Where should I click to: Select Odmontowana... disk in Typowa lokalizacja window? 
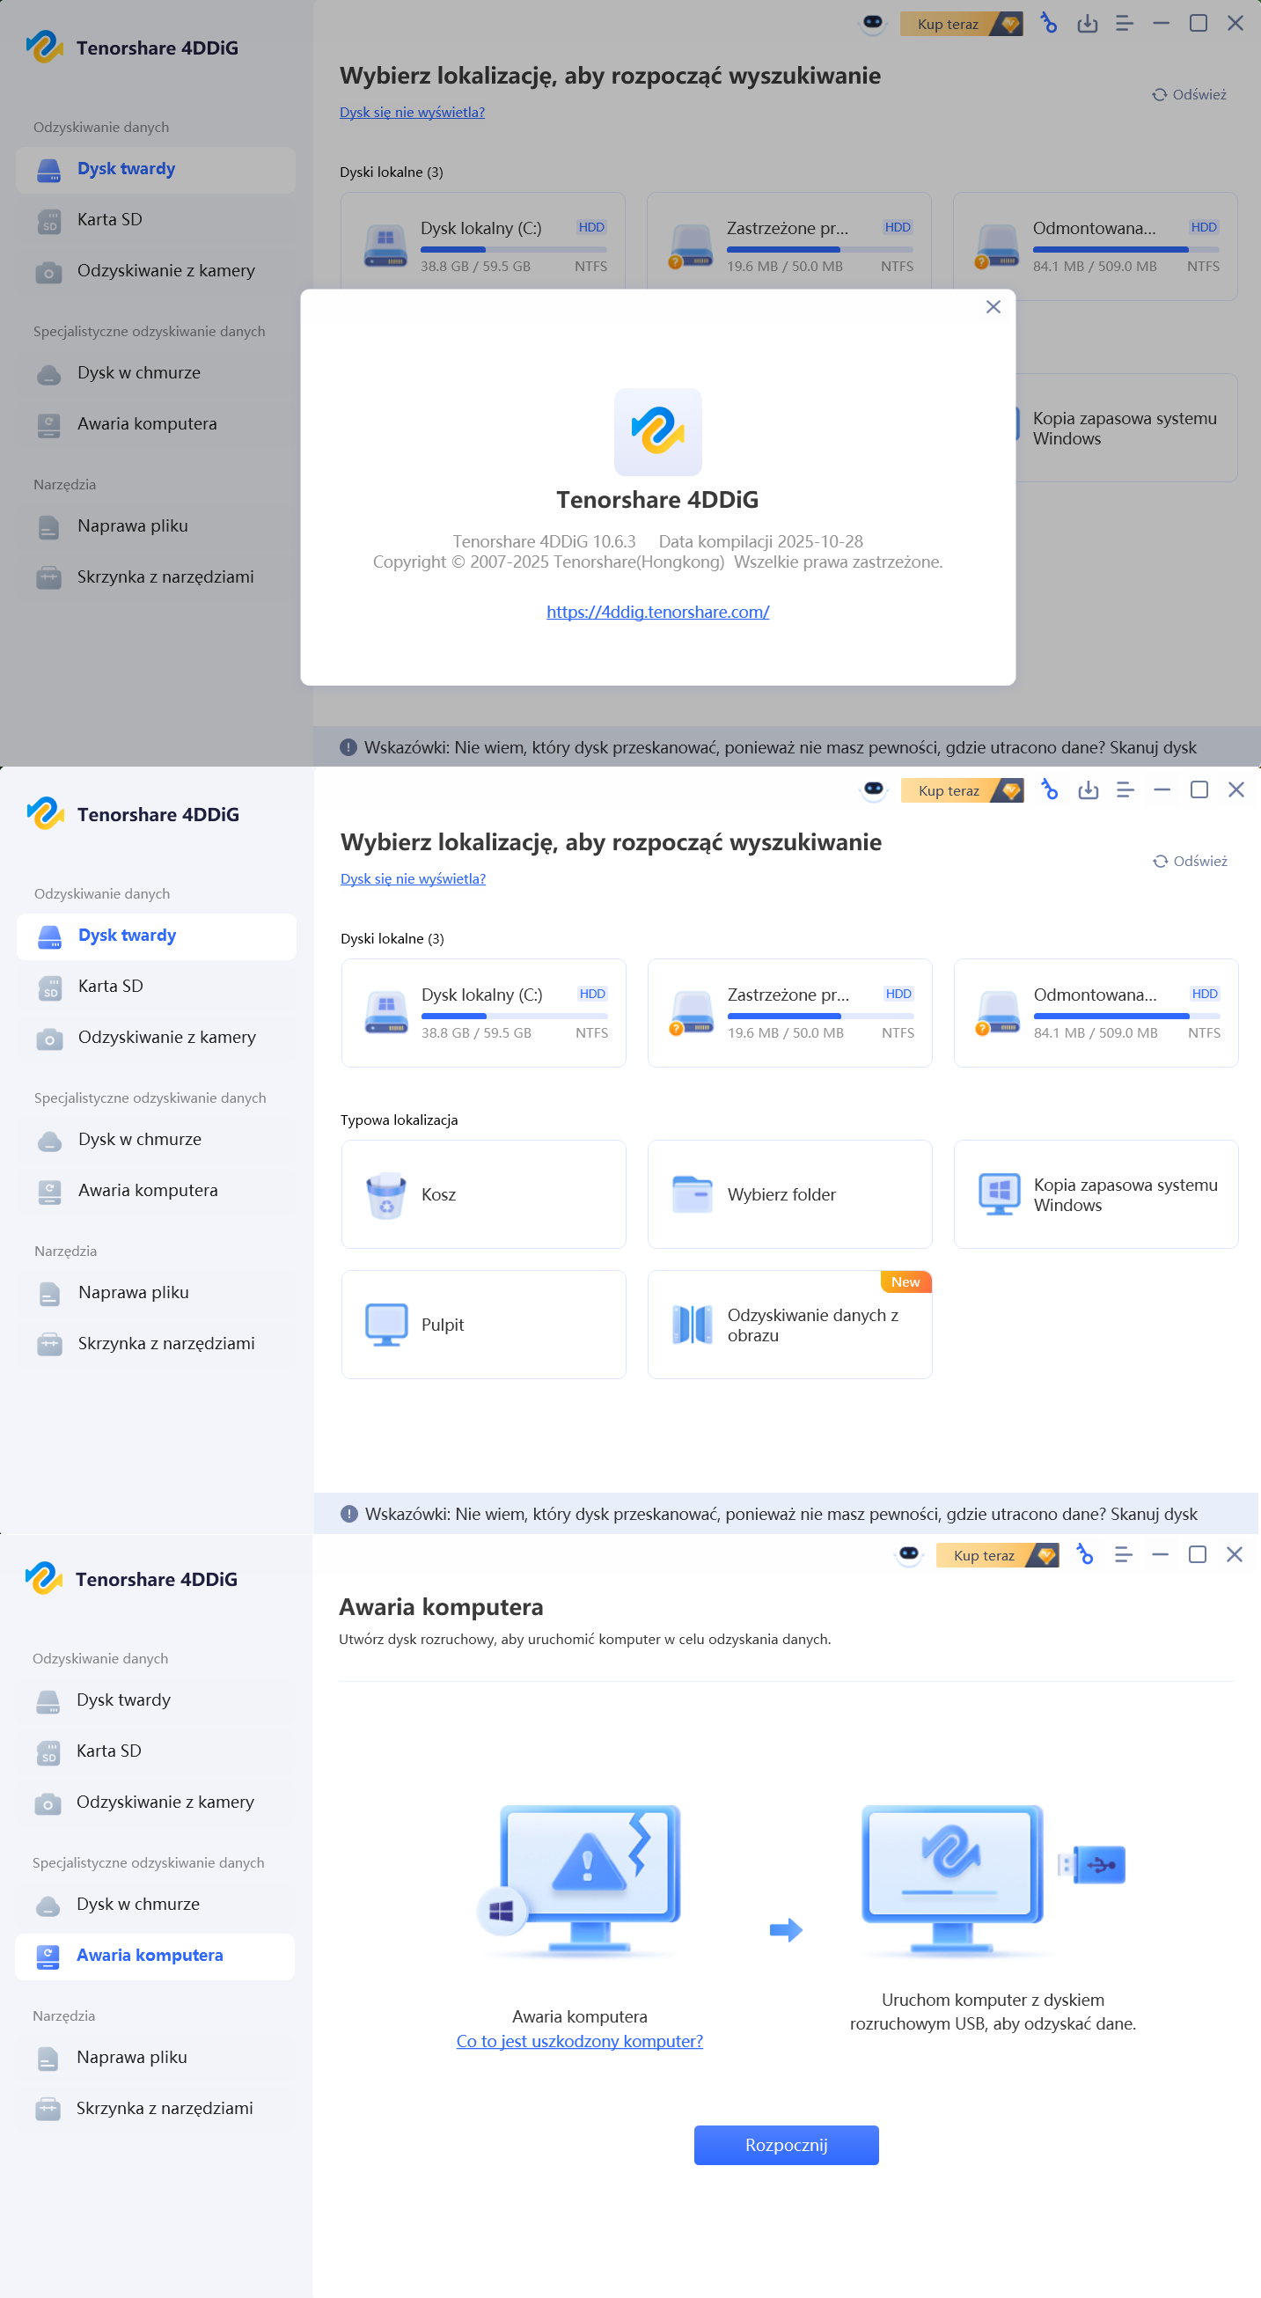point(1096,1012)
